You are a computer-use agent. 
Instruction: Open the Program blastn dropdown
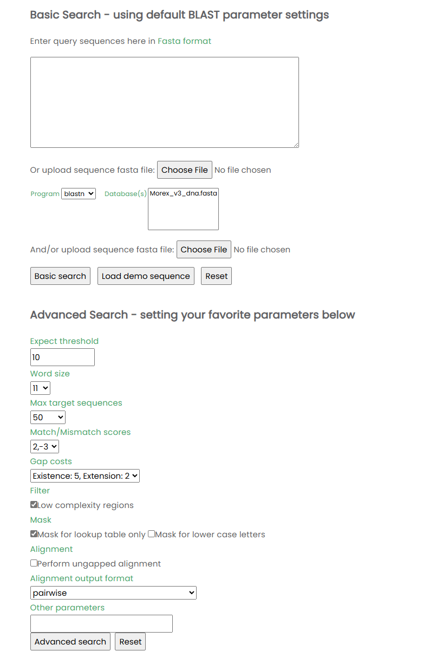tap(79, 193)
